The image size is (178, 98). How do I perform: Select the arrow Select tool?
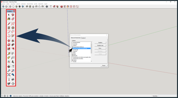pyautogui.click(x=9, y=15)
